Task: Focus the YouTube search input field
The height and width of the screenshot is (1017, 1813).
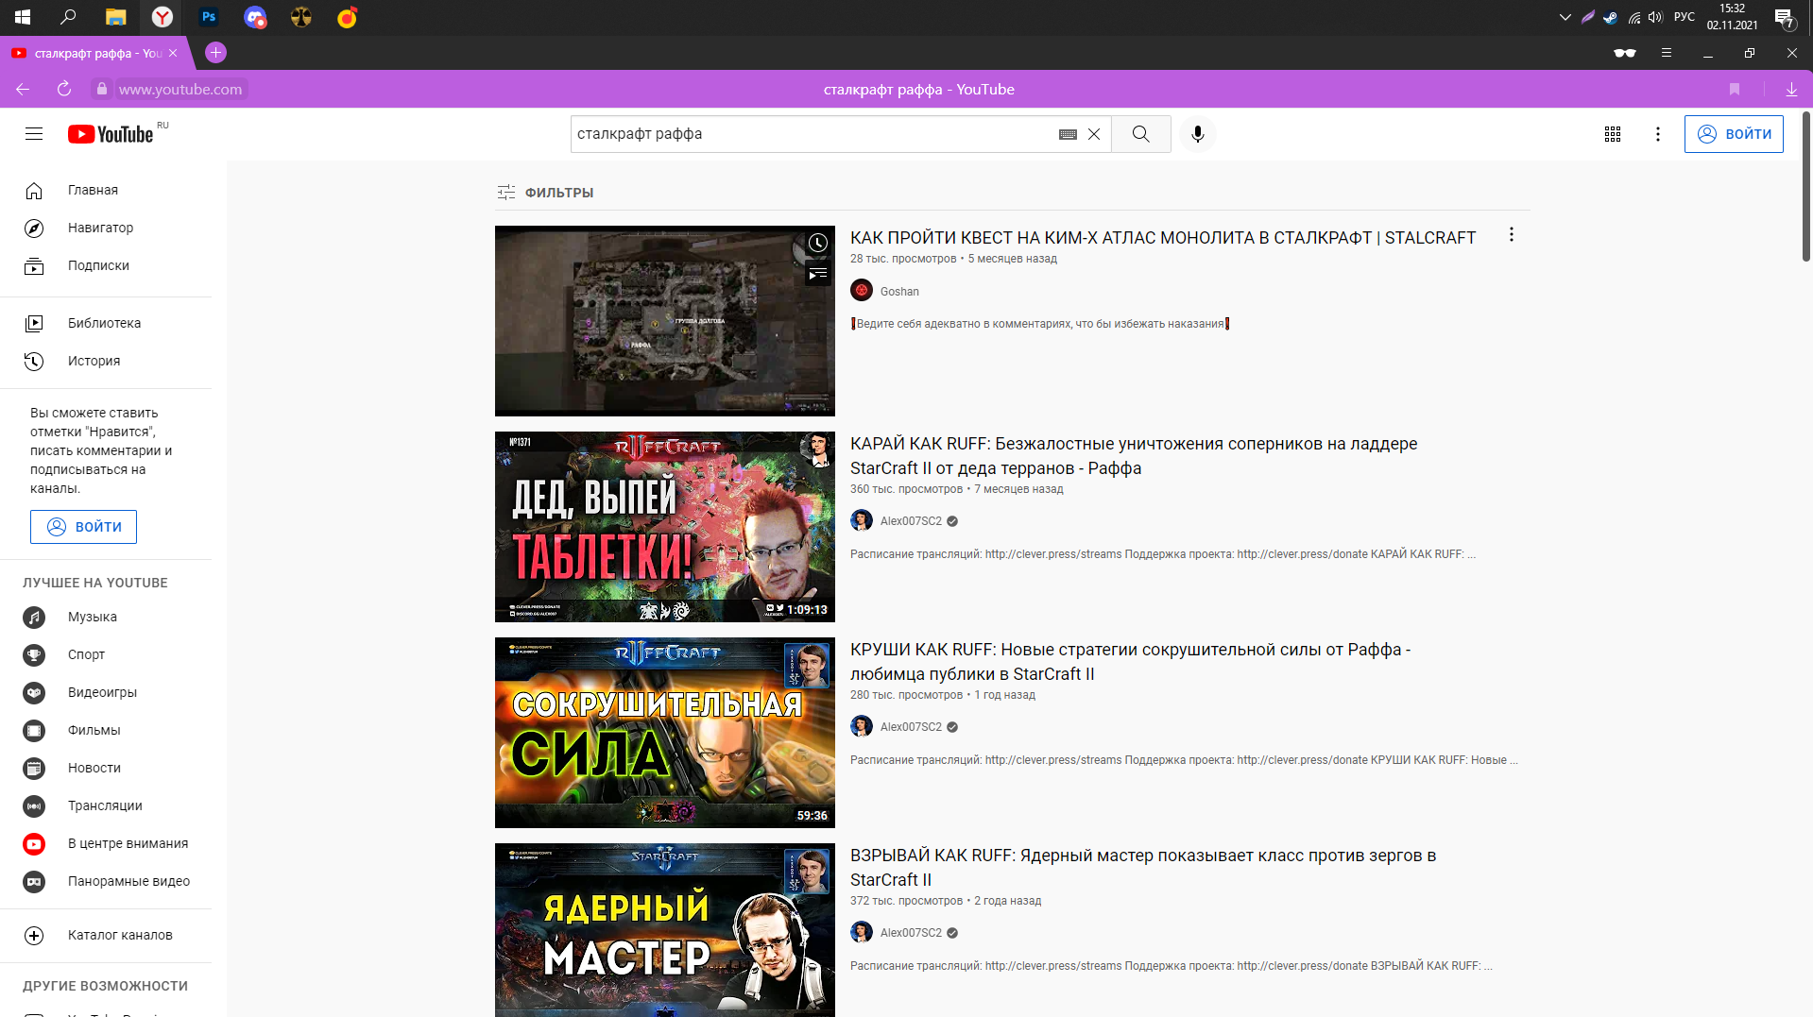Action: pyautogui.click(x=812, y=134)
